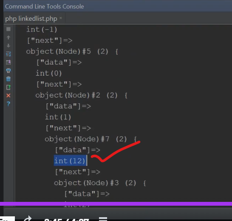Click the scroll to end icon
This screenshot has height=221, width=232.
pos(8,62)
